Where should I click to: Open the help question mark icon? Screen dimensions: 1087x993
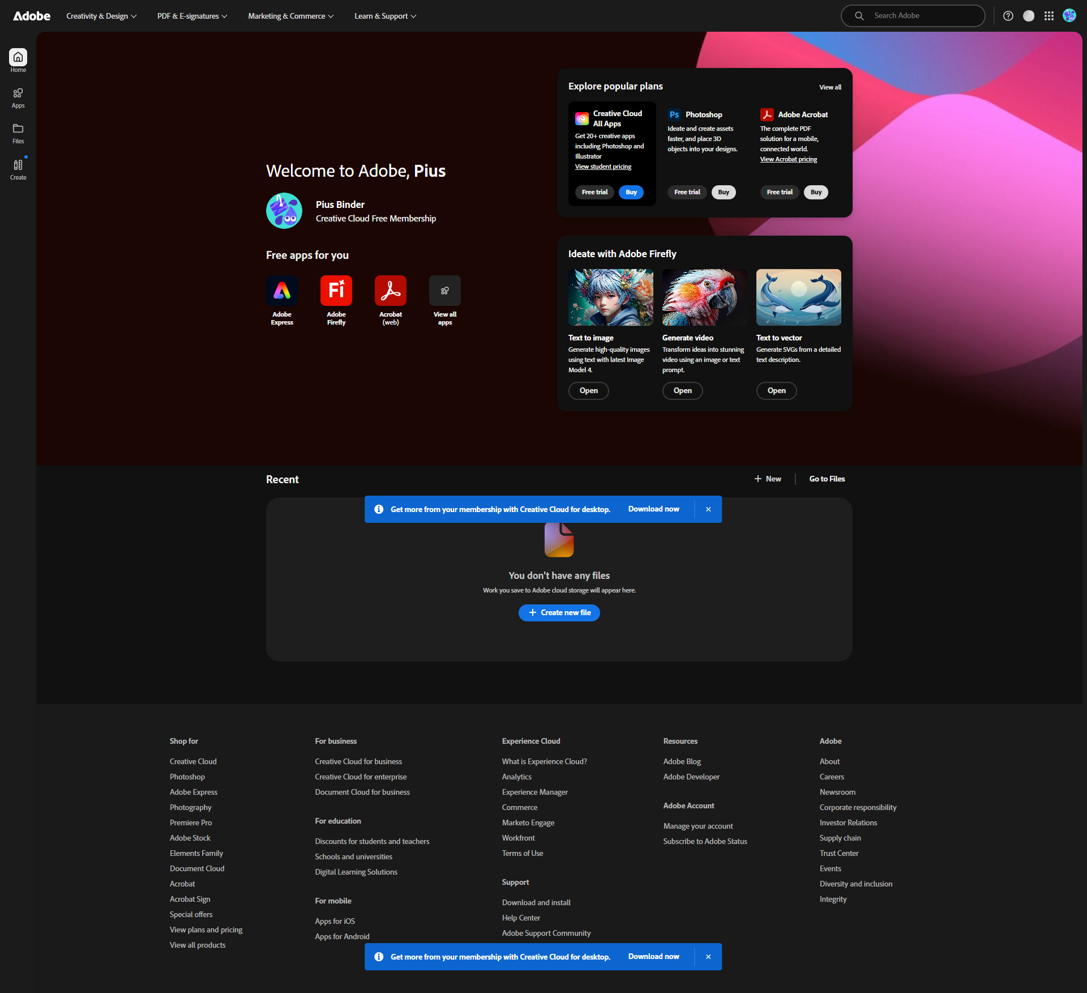1008,16
